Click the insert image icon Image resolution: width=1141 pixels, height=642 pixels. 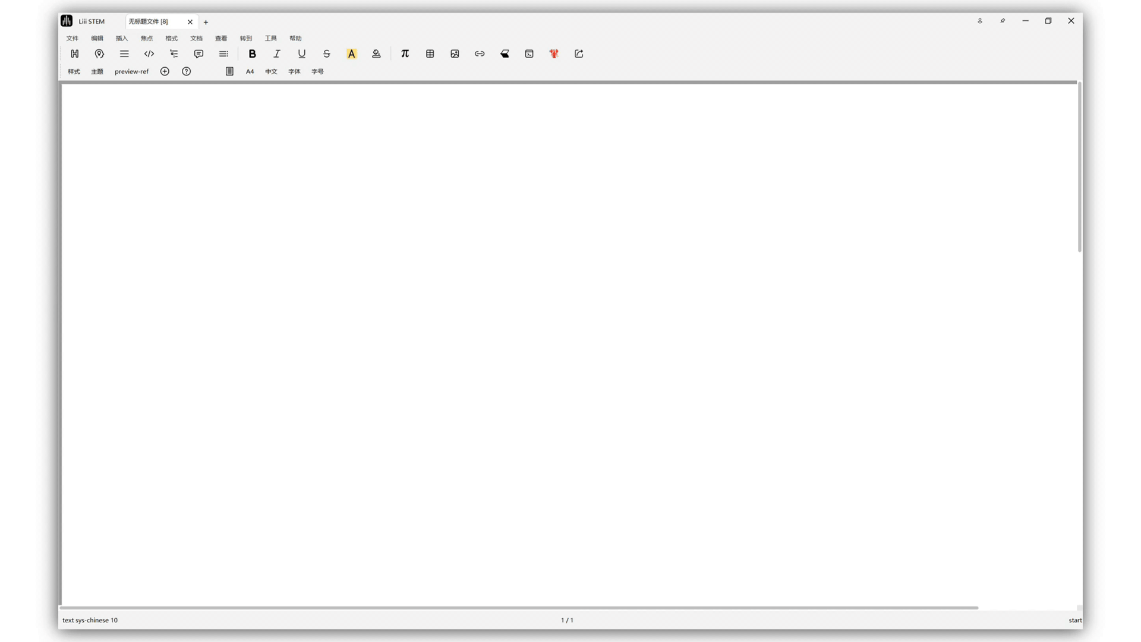click(455, 53)
